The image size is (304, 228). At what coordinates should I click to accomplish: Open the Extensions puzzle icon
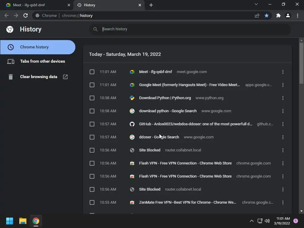click(x=278, y=15)
